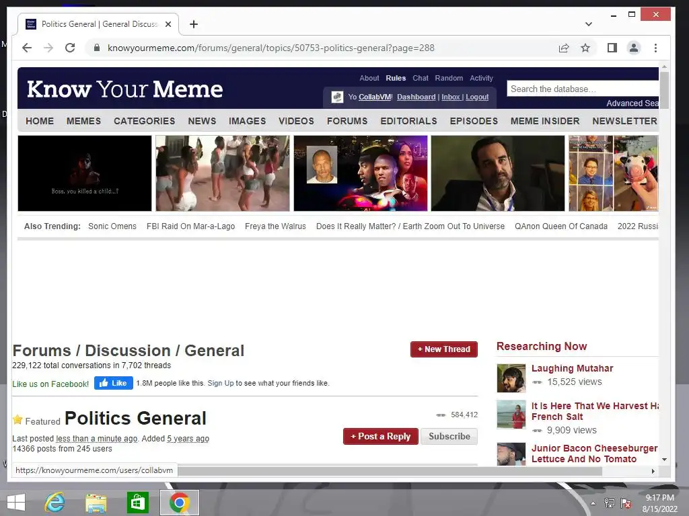Screen dimensions: 689x516
Task: Click the Featured star icon
Action: coord(17,419)
